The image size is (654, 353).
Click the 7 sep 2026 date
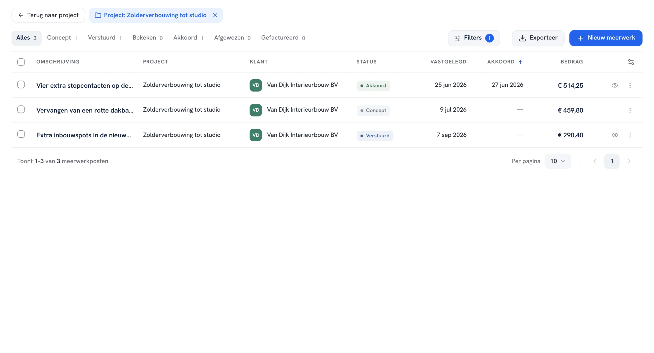click(x=451, y=135)
